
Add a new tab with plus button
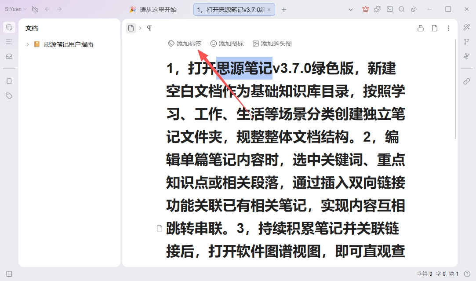pos(284,10)
